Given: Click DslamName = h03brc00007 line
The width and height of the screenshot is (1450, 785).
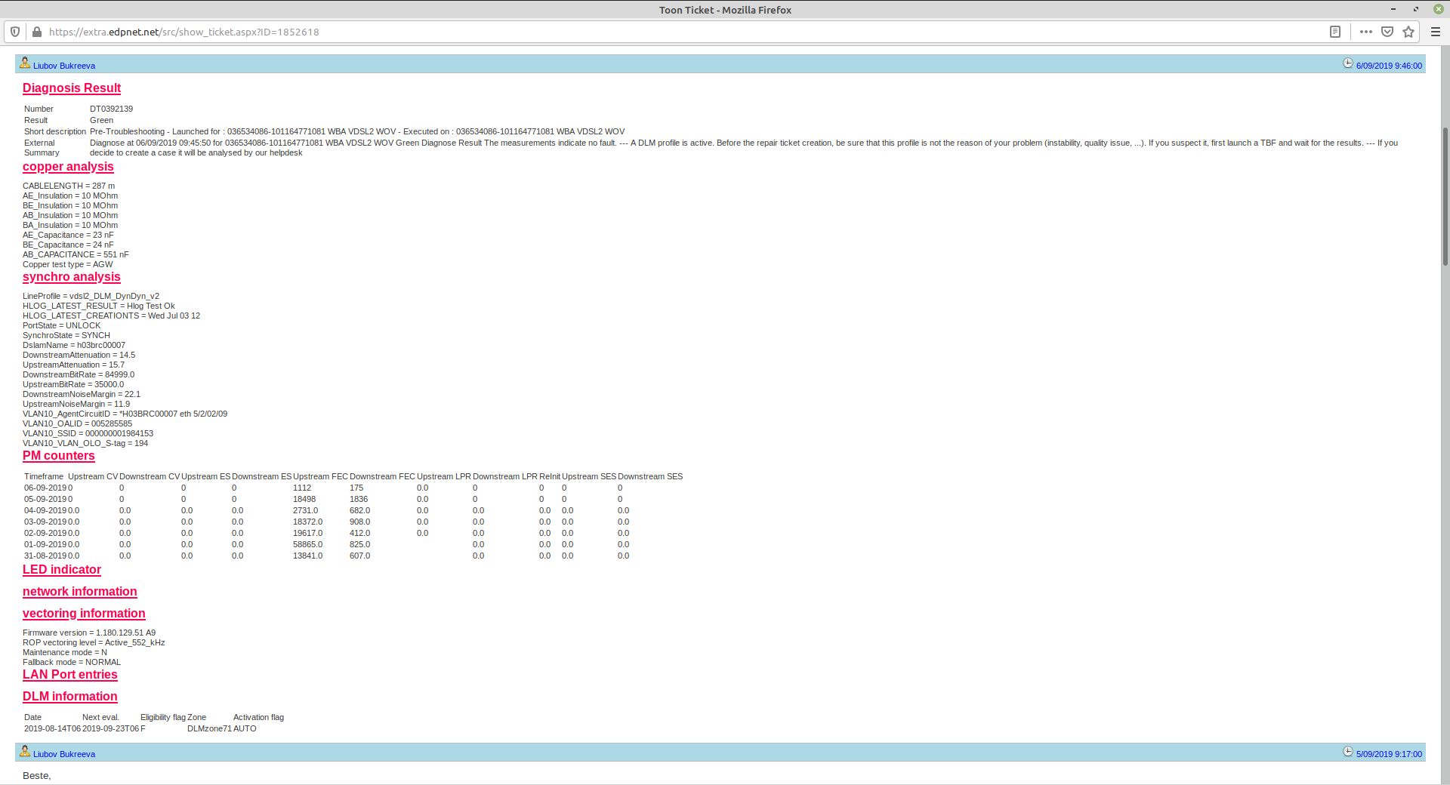Looking at the screenshot, I should [x=74, y=345].
